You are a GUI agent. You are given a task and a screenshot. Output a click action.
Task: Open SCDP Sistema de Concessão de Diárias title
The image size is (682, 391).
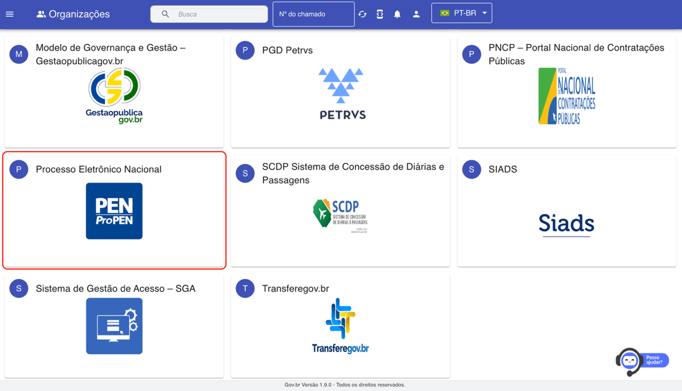pyautogui.click(x=353, y=173)
